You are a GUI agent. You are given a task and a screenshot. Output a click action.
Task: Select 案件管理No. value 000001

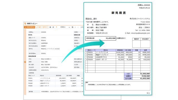tap(43, 53)
